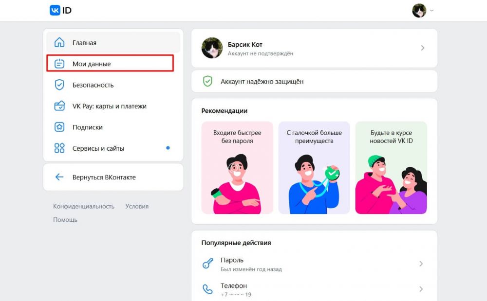Go to the Безопасность section
The width and height of the screenshot is (487, 301).
(x=113, y=85)
